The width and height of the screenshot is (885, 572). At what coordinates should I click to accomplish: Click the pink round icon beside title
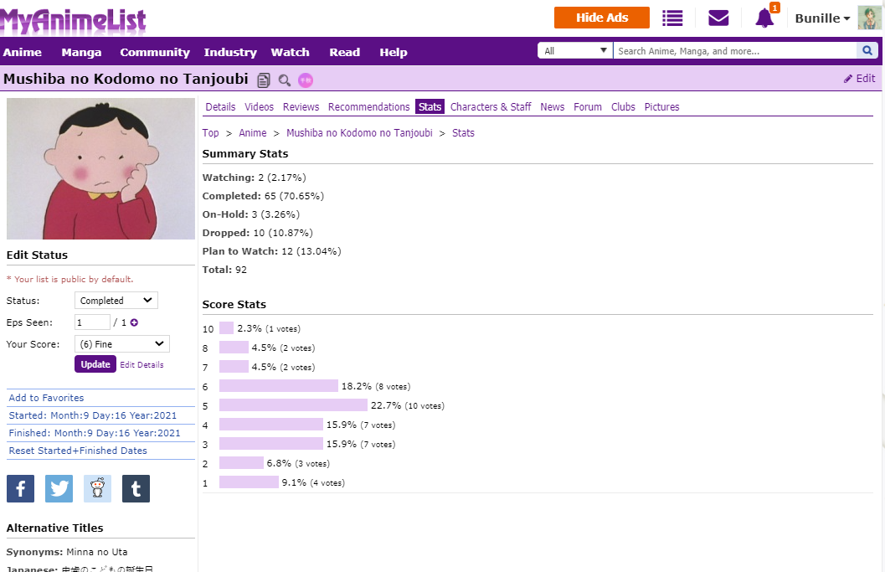306,80
